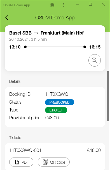Click the journey timeline line
The image size is (110, 171).
(55, 47)
